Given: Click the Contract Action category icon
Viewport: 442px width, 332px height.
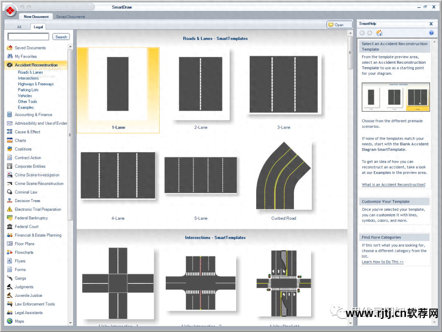Looking at the screenshot, I should [x=9, y=158].
